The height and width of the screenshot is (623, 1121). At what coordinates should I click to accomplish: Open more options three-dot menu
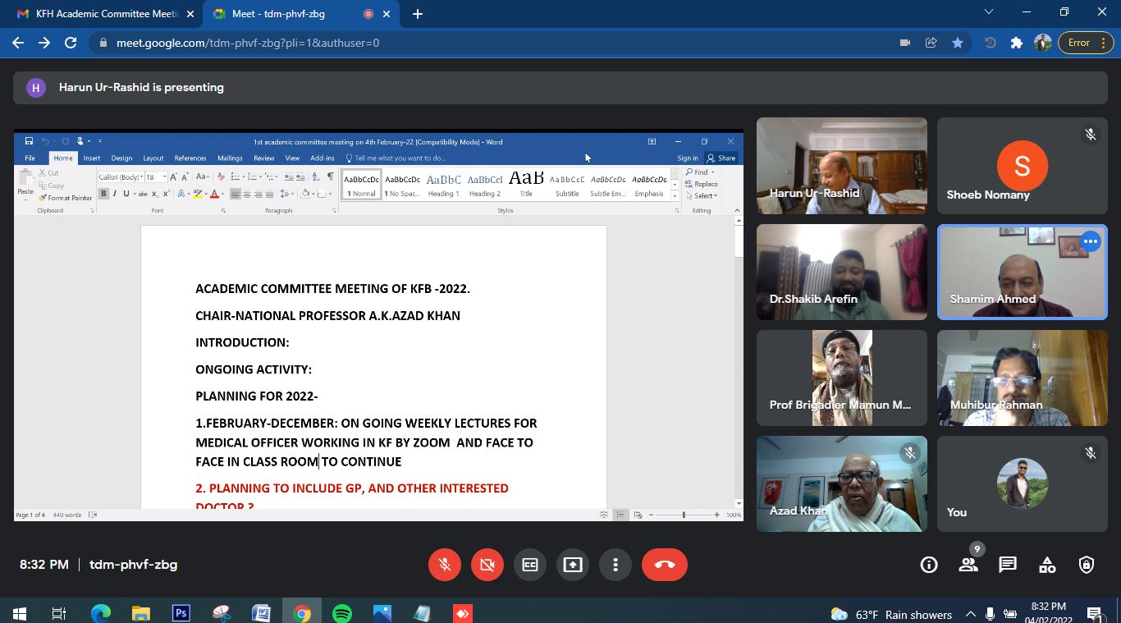tap(615, 565)
